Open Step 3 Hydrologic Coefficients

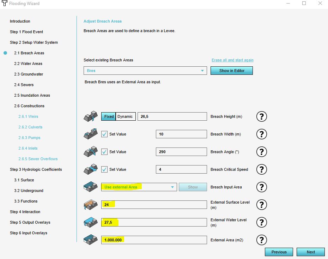coord(36,169)
